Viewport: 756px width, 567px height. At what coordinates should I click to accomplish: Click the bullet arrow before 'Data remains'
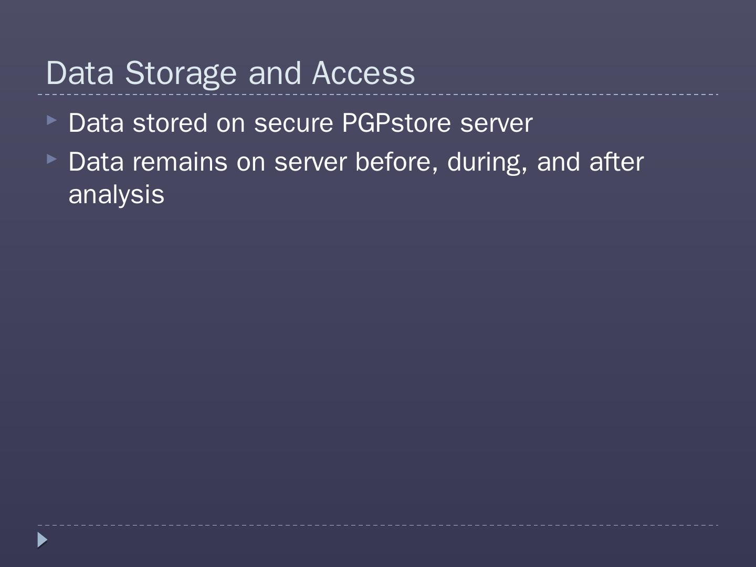(51, 159)
